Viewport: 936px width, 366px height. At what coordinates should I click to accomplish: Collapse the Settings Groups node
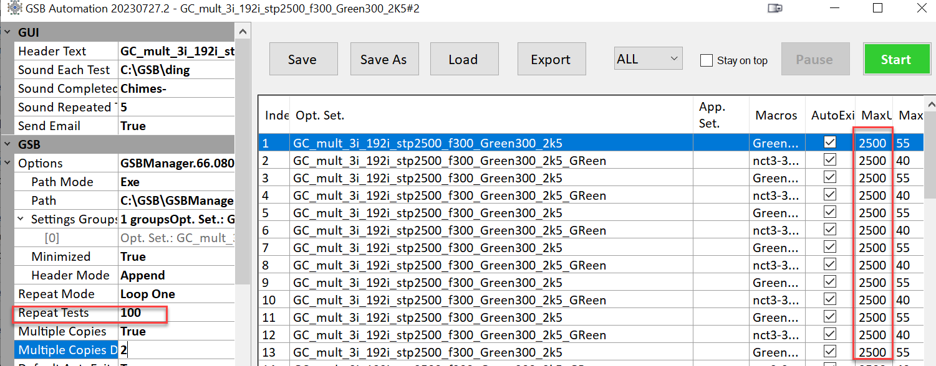tap(21, 219)
